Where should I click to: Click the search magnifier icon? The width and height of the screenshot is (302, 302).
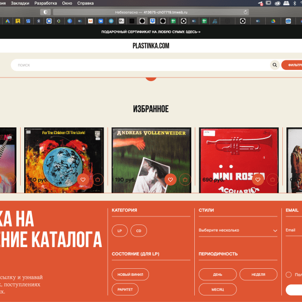point(274,65)
